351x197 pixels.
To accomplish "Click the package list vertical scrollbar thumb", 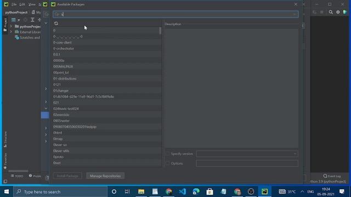I will click(160, 31).
